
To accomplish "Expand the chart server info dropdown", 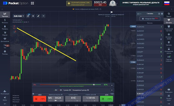I will click(x=21, y=22).
